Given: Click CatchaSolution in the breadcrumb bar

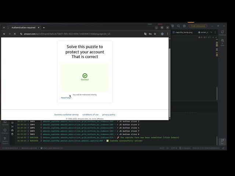Looking at the screenshot, I should tap(10, 148).
